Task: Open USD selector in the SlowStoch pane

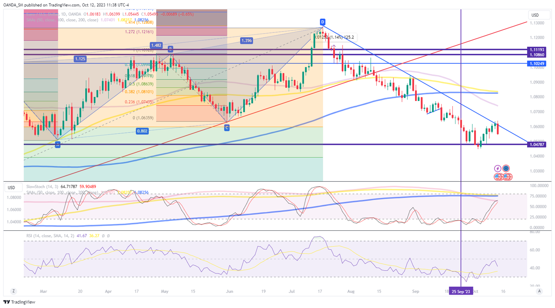Action: [11, 187]
